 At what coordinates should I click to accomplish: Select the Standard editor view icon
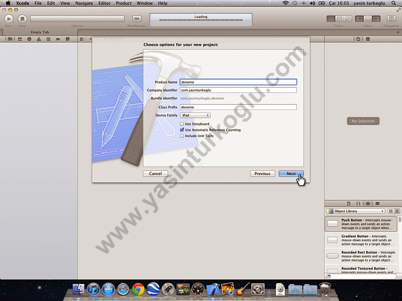click(331, 19)
